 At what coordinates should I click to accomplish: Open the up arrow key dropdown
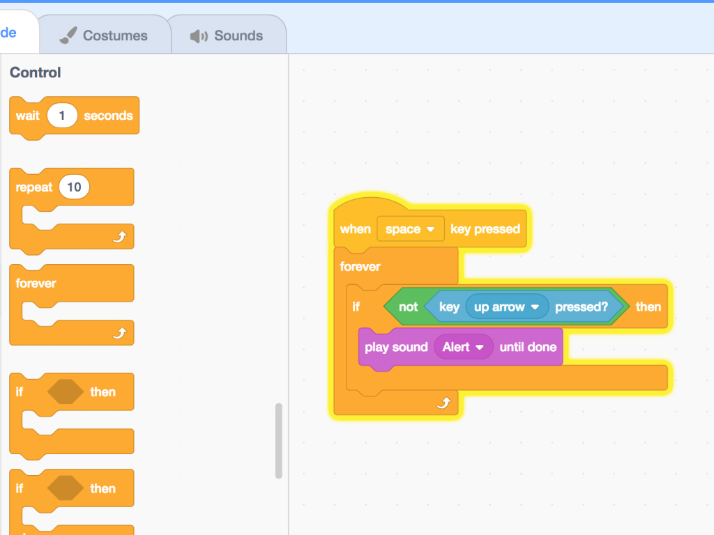pos(507,307)
